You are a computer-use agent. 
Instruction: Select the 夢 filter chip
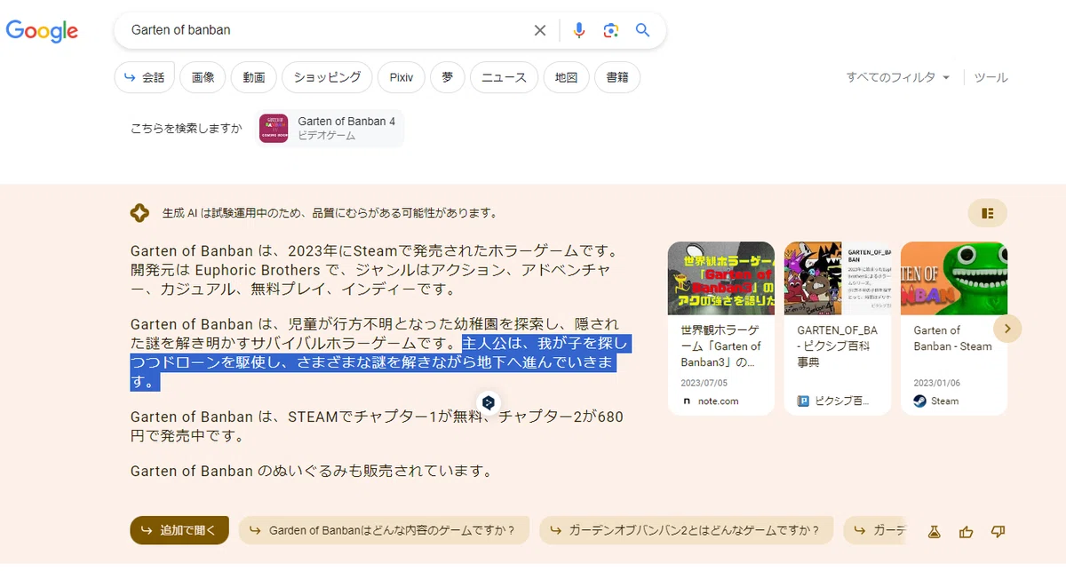coord(448,77)
